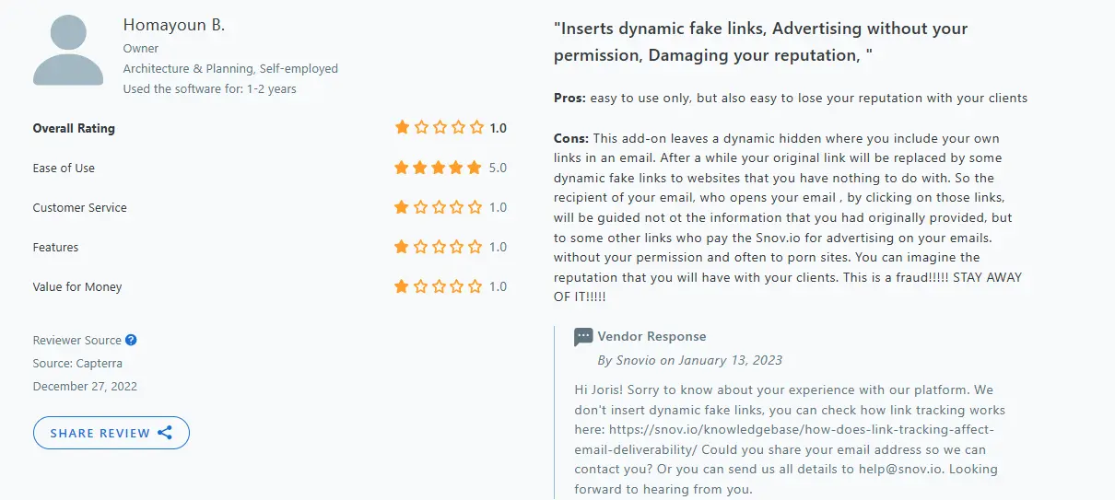
Task: Click the Cons section label
Action: pos(571,138)
